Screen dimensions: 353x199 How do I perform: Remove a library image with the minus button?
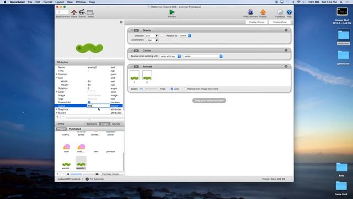(63, 174)
